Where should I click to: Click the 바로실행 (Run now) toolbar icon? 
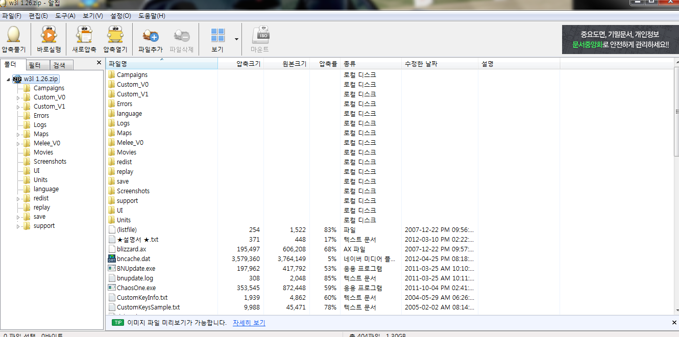[x=48, y=36]
